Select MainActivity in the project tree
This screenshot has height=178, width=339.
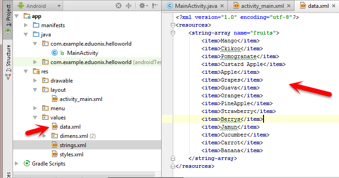82,53
